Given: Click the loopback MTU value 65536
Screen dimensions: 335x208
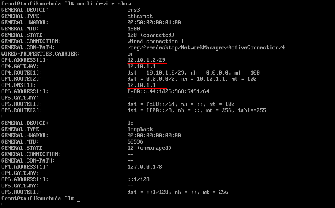Looking at the screenshot, I should click(x=135, y=142).
